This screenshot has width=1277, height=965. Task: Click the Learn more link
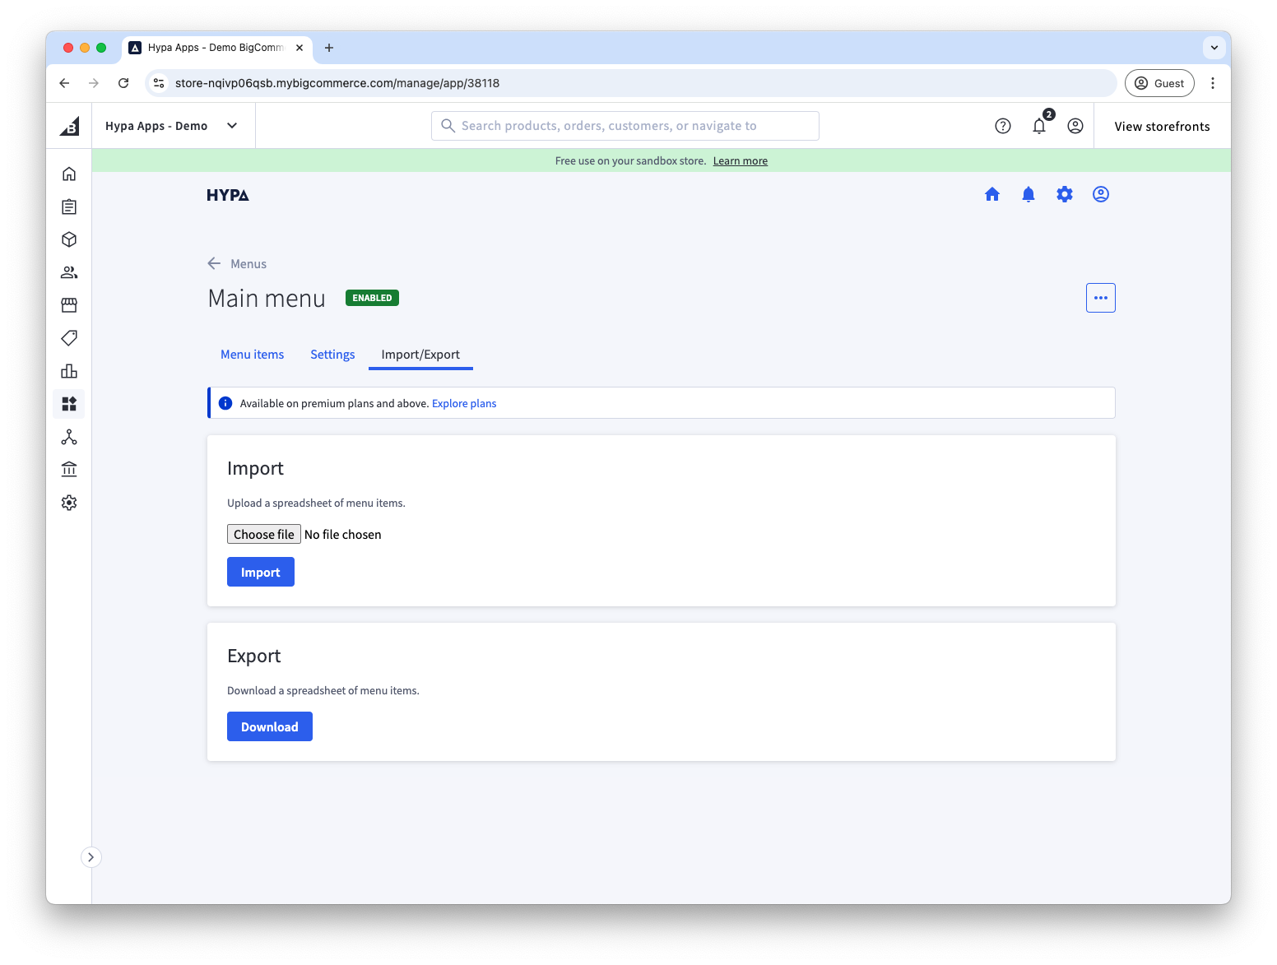pos(740,161)
